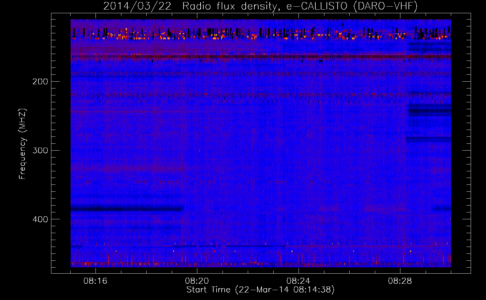486x300 pixels.
Task: Click the 08:20 time tick label
Action: point(197,281)
